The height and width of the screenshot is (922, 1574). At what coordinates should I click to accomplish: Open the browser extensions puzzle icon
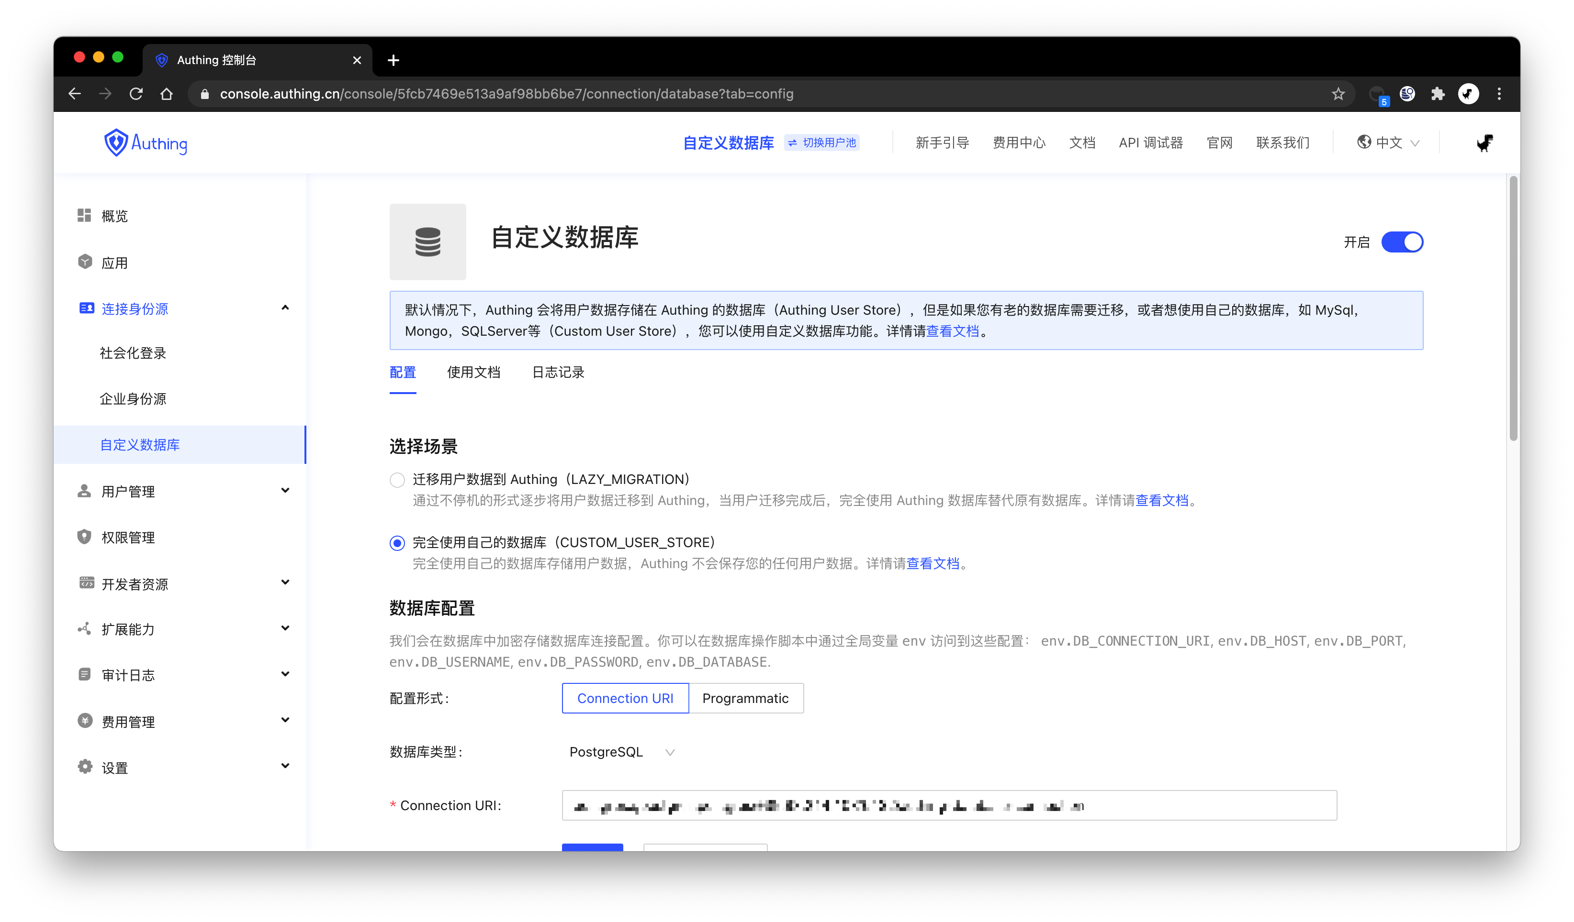(x=1437, y=94)
